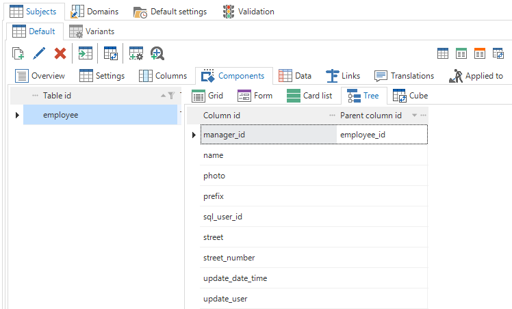Switch to the Cube tab
Screen dimensions: 512x309
(411, 96)
